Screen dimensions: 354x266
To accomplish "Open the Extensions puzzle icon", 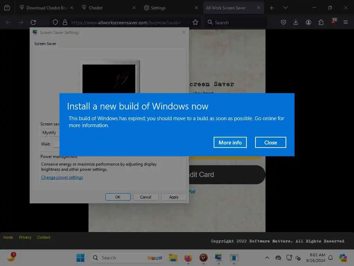I will [321, 22].
